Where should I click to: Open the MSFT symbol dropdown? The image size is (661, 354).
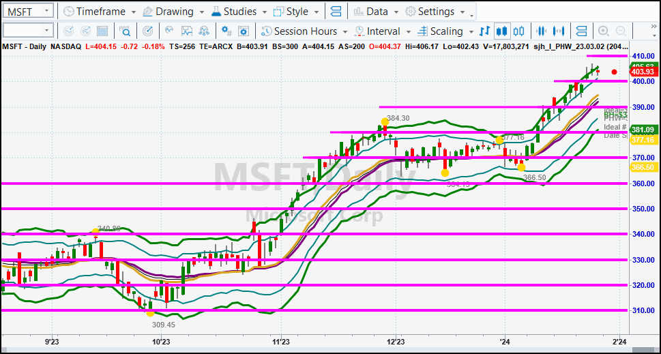coord(47,11)
